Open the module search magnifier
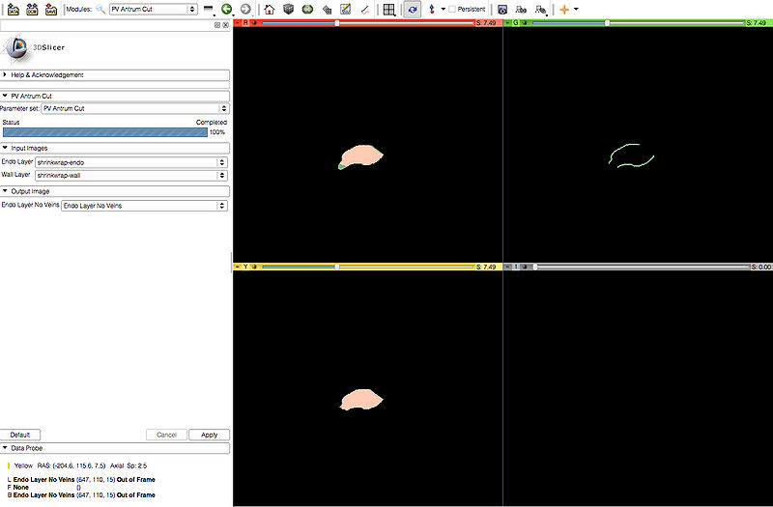773x507 pixels. pyautogui.click(x=100, y=9)
